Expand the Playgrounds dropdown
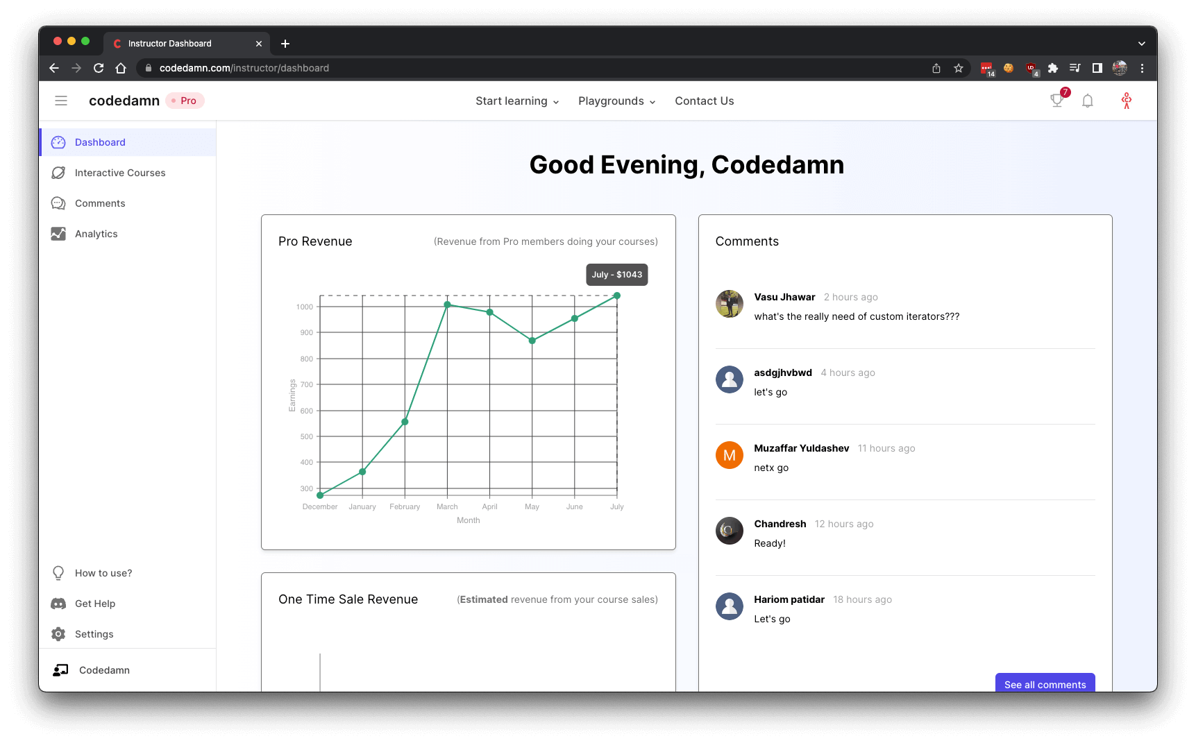Viewport: 1196px width, 743px height. tap(616, 101)
